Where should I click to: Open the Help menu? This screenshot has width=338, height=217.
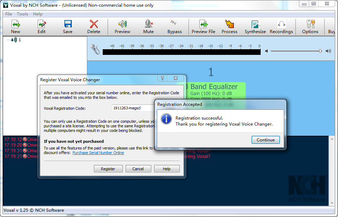[38, 14]
